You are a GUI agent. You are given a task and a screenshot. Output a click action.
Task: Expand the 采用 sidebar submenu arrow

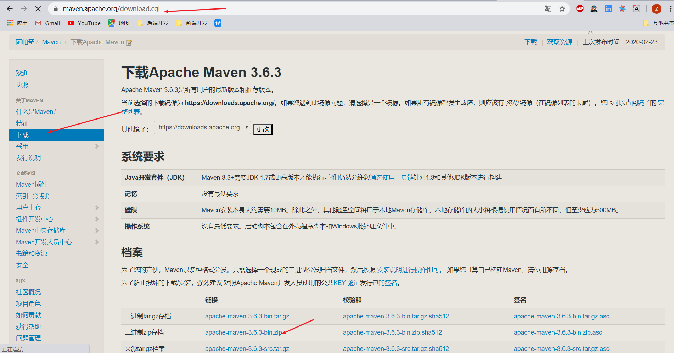pyautogui.click(x=97, y=146)
